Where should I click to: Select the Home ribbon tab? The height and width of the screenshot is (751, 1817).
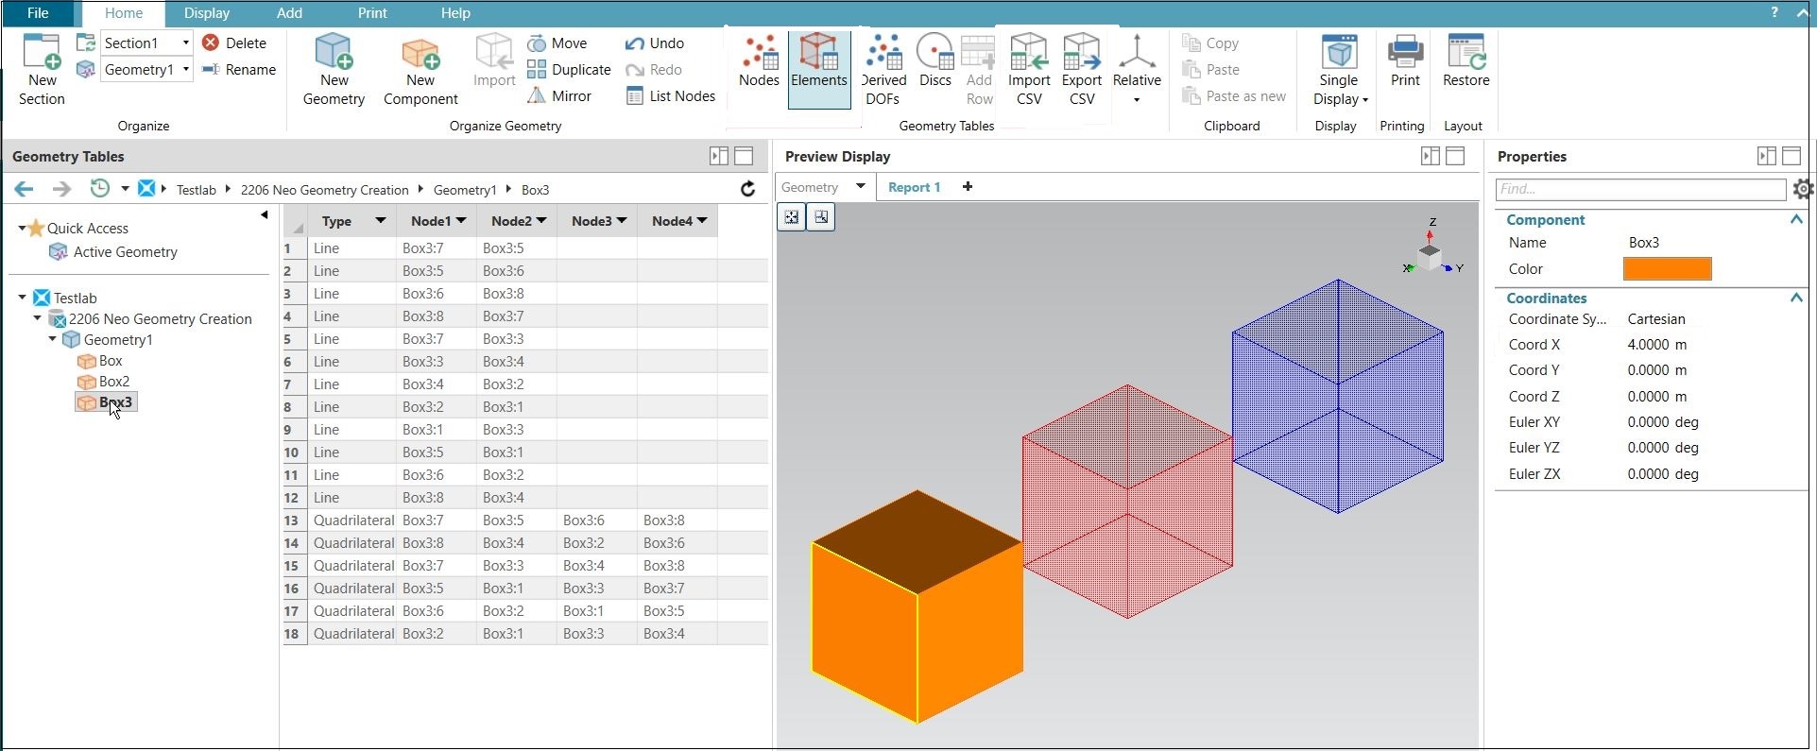pyautogui.click(x=124, y=13)
